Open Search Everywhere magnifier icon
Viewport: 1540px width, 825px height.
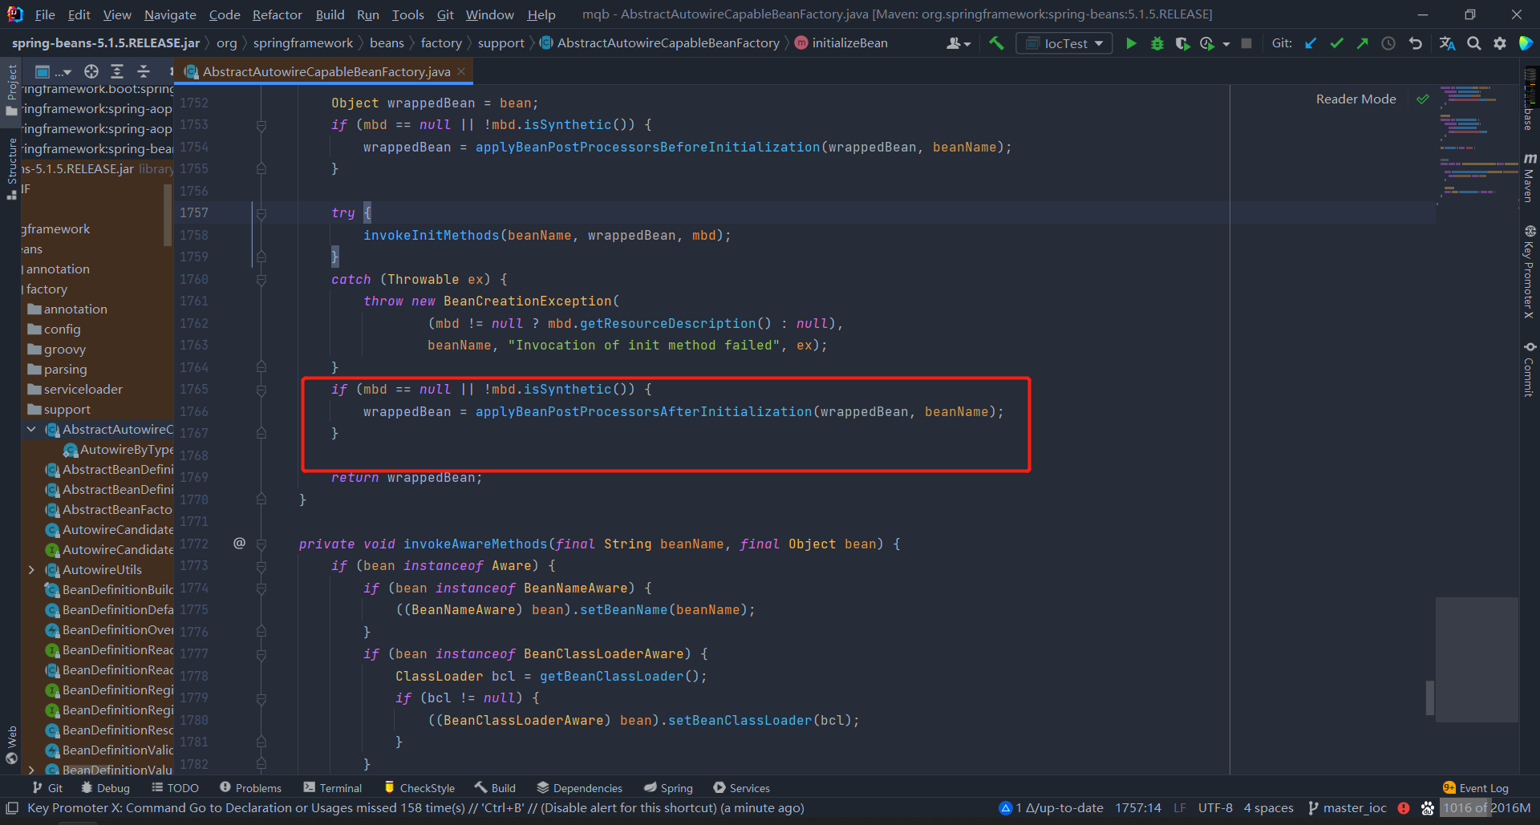tap(1473, 43)
